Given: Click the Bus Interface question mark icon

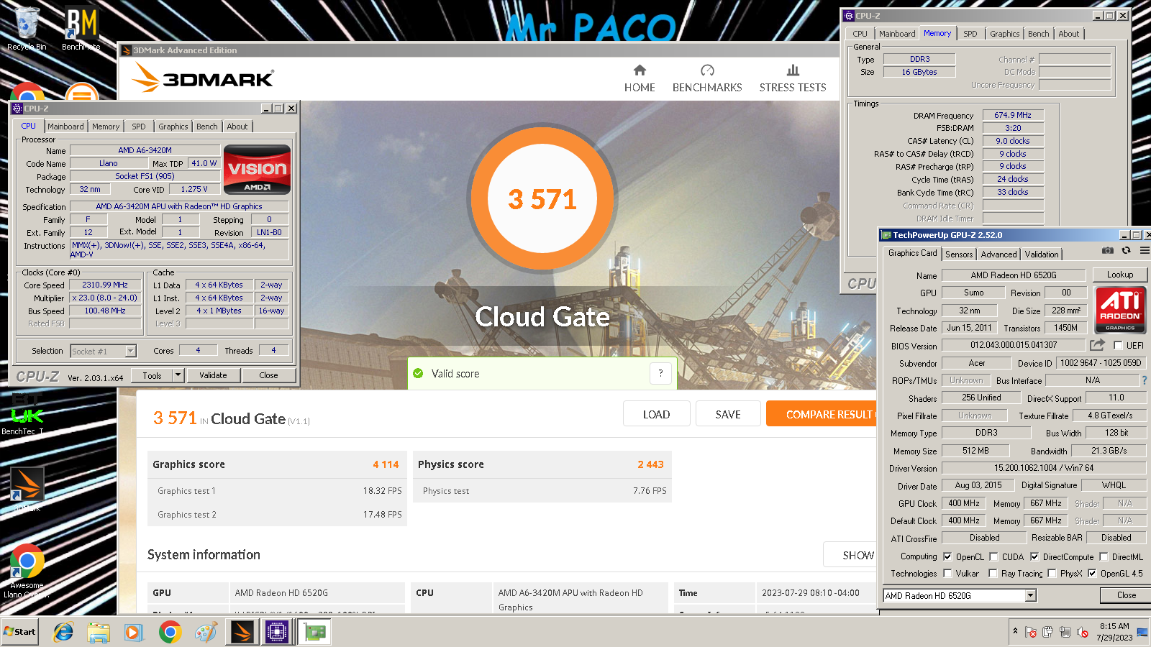Looking at the screenshot, I should [1145, 380].
